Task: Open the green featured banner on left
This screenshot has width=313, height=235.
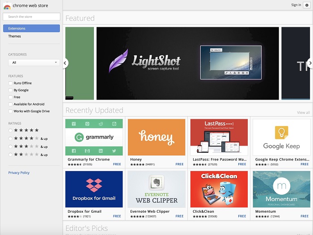Action: point(80,63)
